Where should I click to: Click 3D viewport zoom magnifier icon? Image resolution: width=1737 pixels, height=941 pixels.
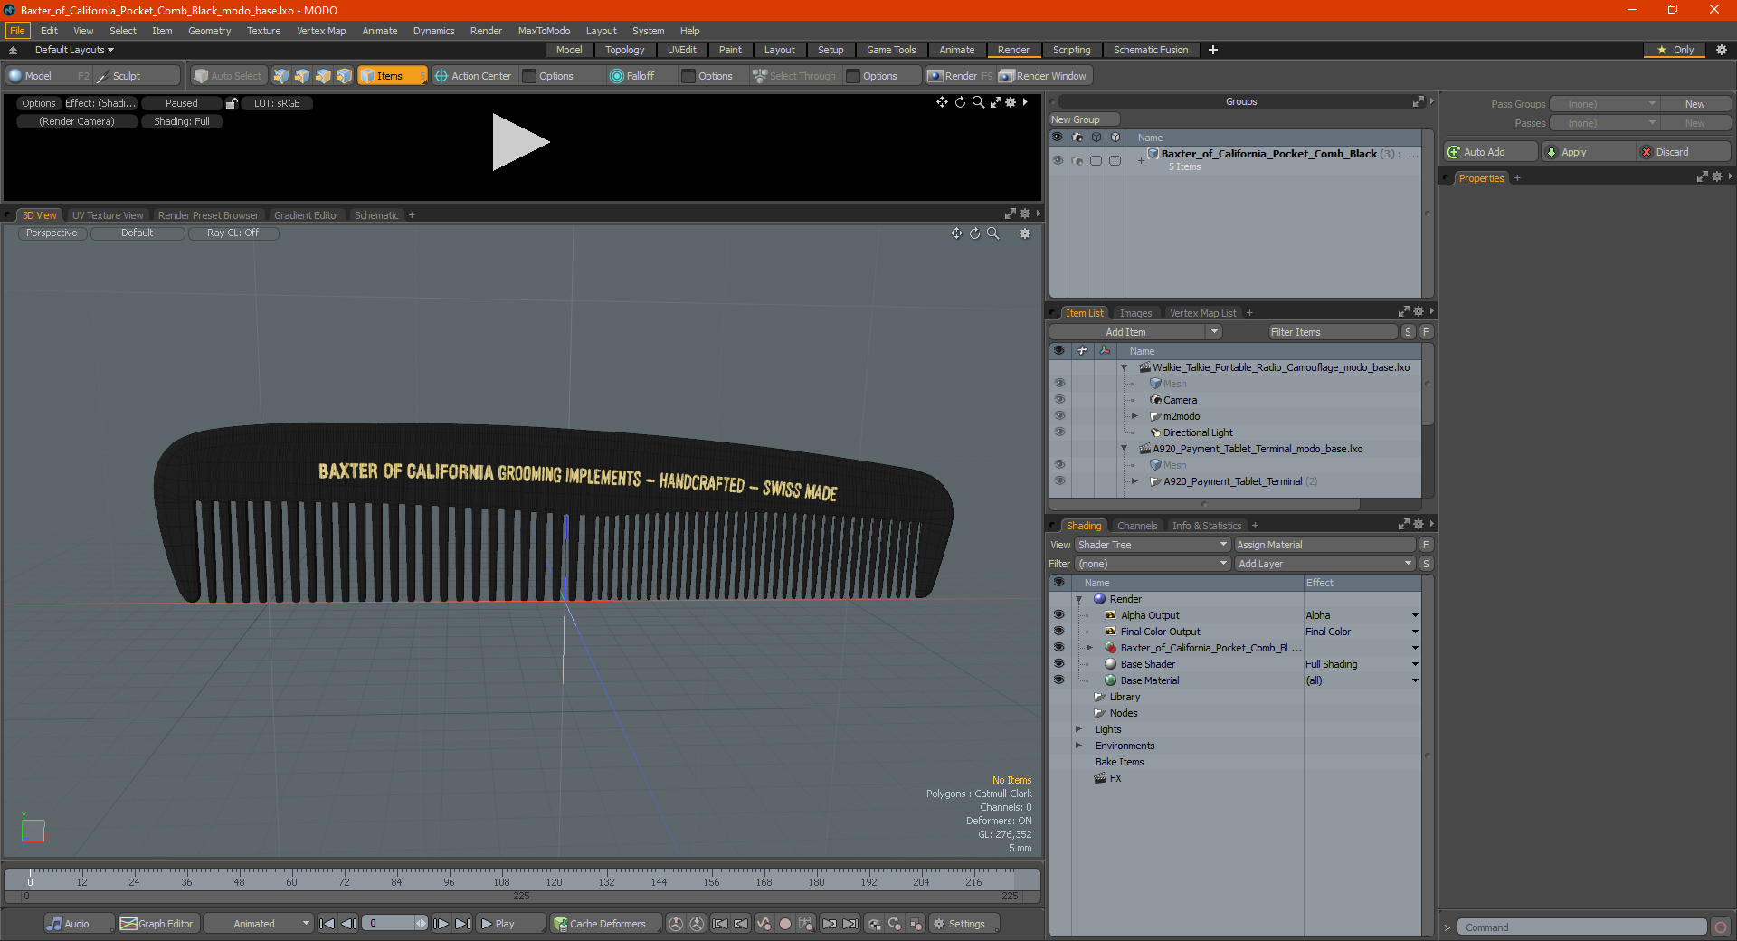(x=992, y=233)
